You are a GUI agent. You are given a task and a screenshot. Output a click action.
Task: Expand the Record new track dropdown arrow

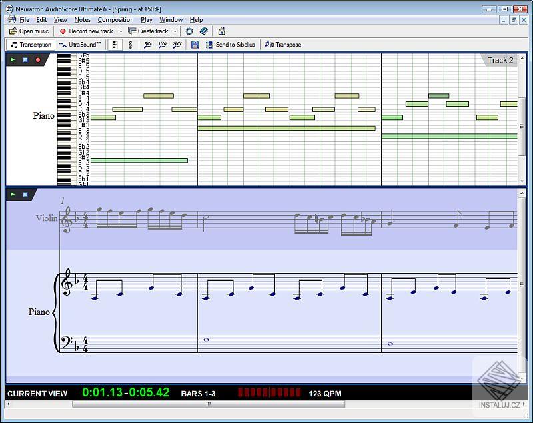click(x=121, y=31)
